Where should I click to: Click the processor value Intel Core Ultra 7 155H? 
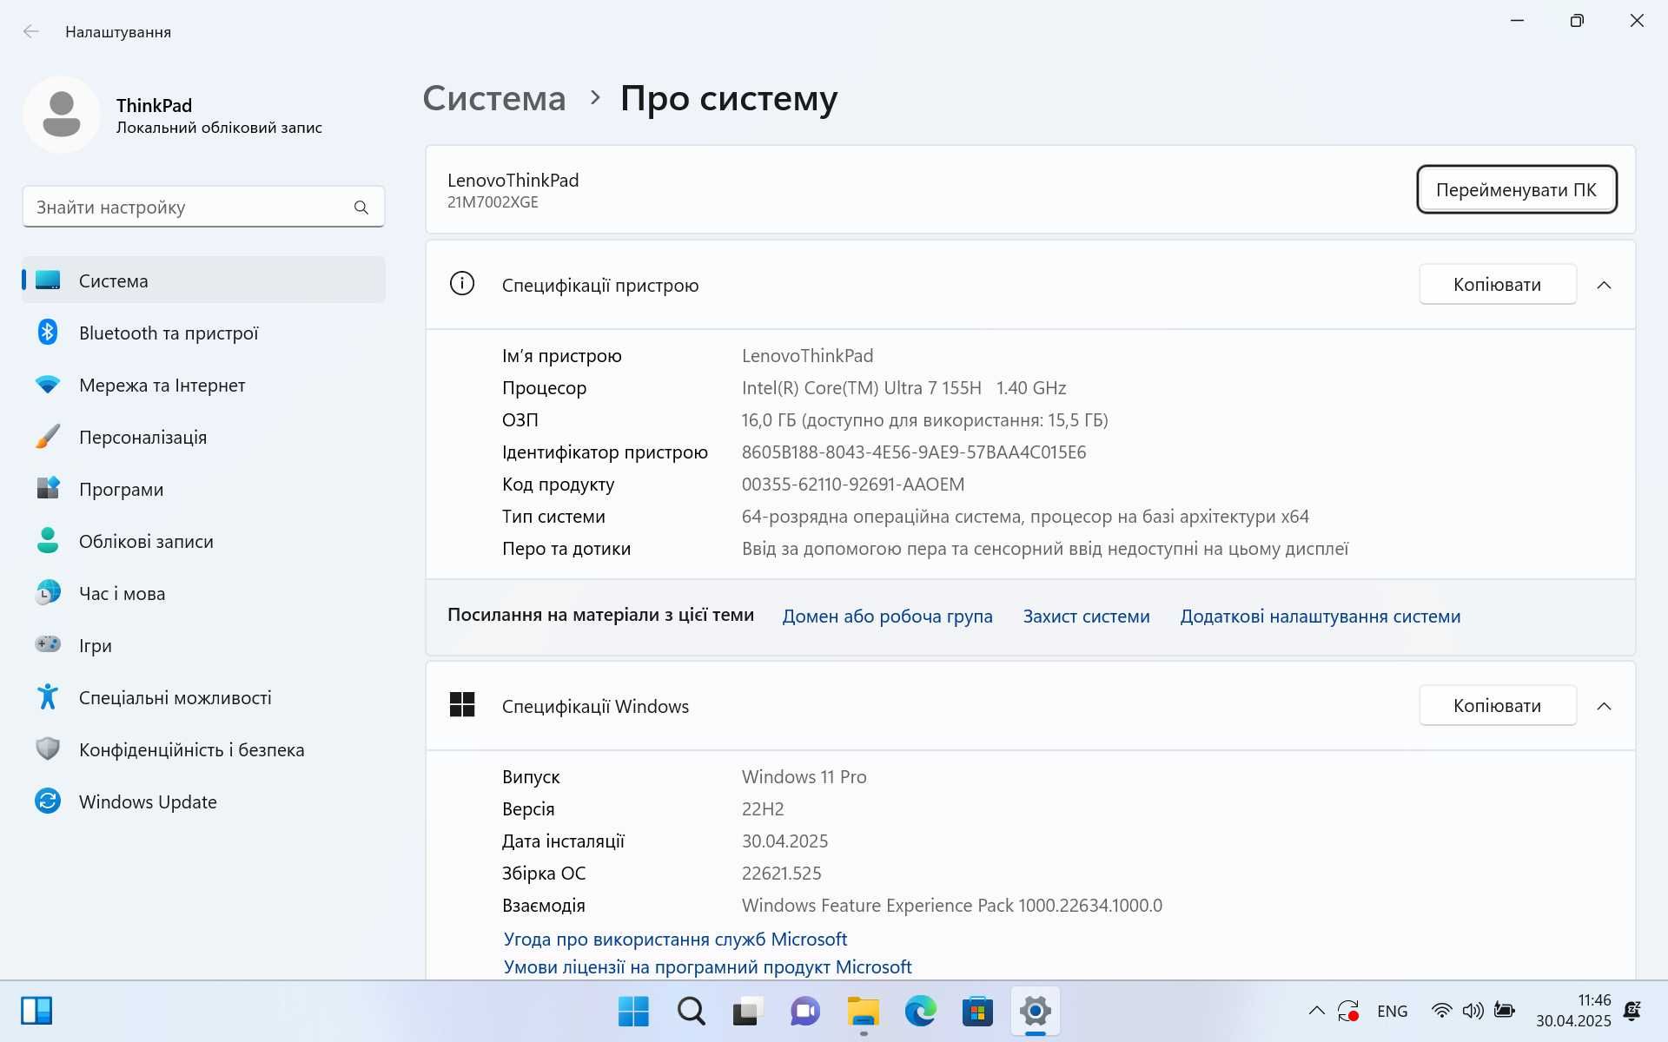(x=903, y=388)
